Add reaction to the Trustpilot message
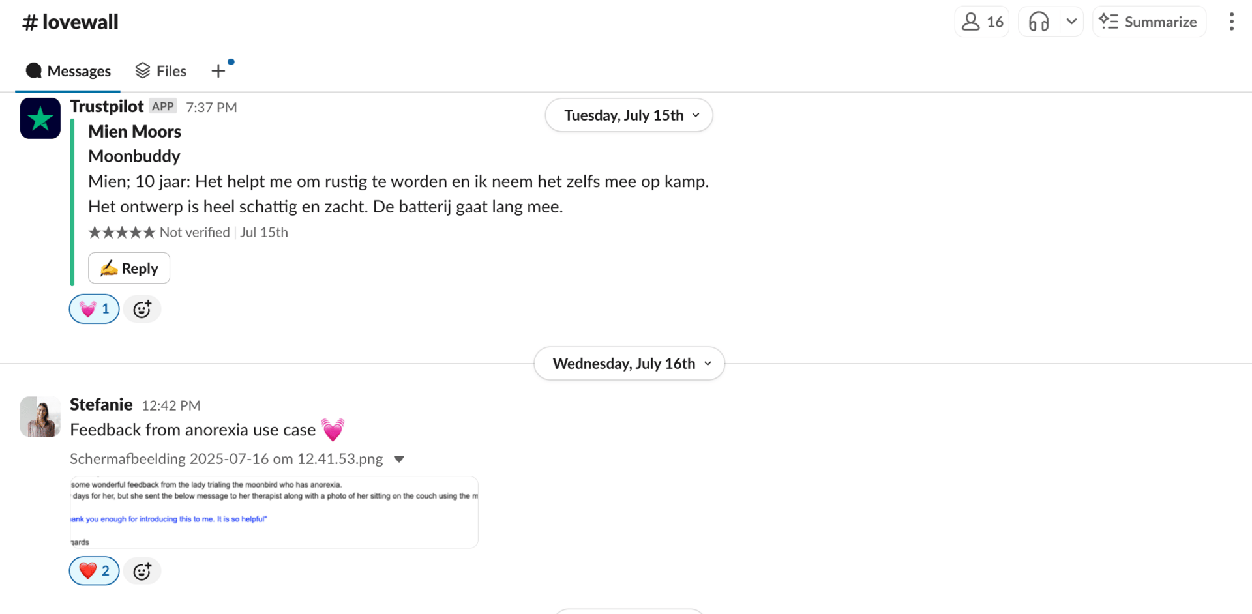The width and height of the screenshot is (1252, 614). 142,309
